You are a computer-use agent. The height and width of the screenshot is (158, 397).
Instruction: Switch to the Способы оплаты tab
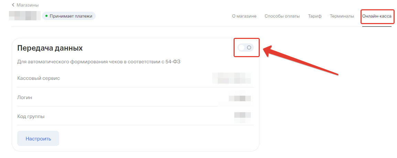282,16
